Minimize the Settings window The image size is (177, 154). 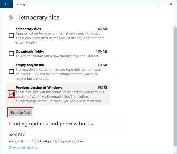(x=147, y=4)
